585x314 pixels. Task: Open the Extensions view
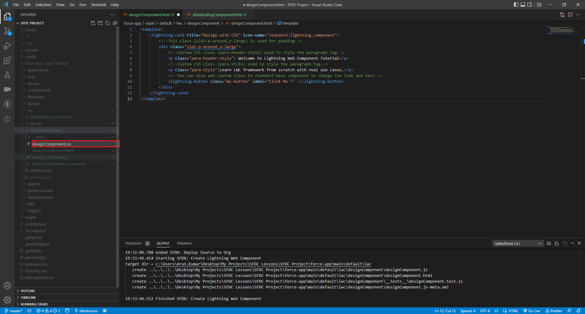tap(7, 60)
